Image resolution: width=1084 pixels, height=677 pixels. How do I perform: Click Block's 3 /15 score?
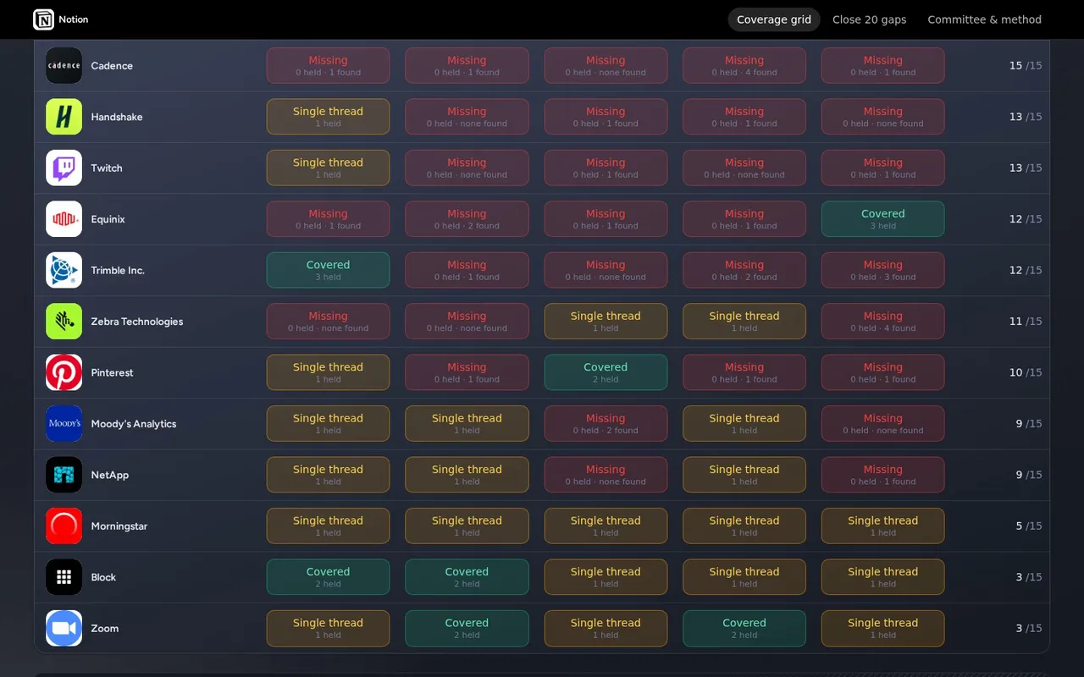1029,578
